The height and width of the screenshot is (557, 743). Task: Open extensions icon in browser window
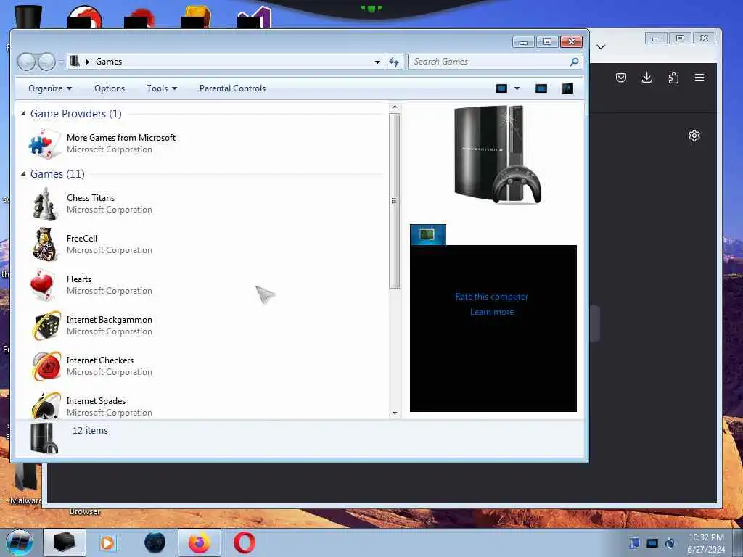pos(673,78)
